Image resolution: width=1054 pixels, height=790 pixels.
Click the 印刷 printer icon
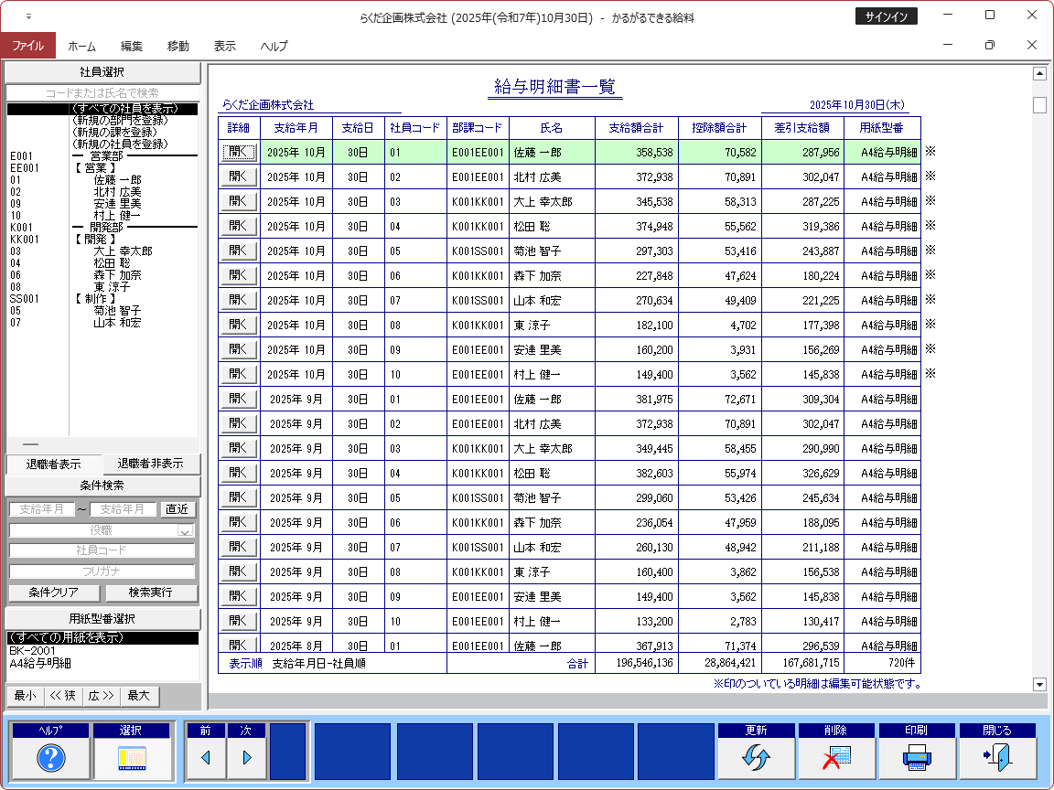(917, 757)
